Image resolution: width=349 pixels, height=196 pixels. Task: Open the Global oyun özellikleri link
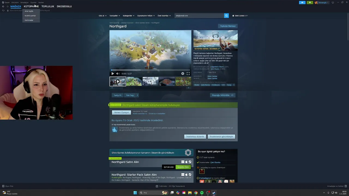(157, 114)
